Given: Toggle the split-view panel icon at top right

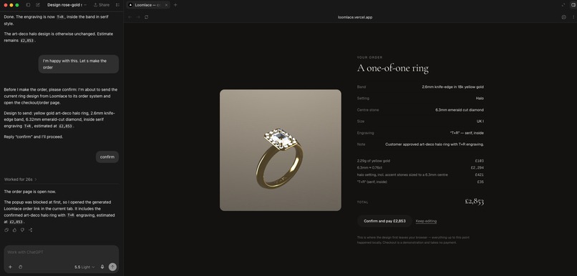Looking at the screenshot, I should coord(573,5).
